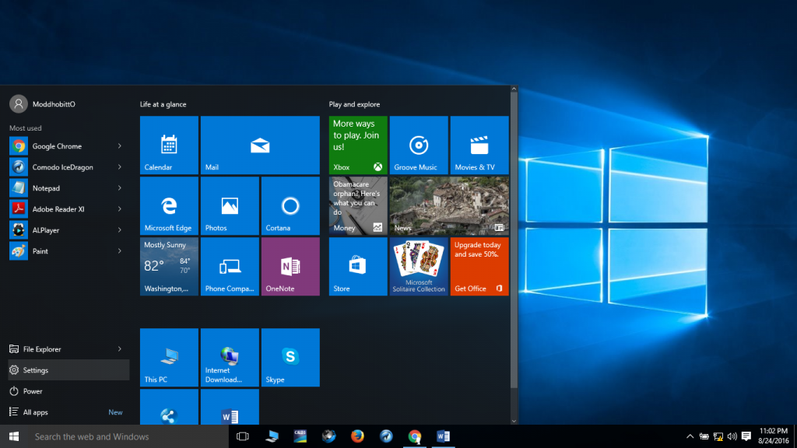The image size is (797, 448).
Task: Click the Get Office tile
Action: tap(479, 267)
